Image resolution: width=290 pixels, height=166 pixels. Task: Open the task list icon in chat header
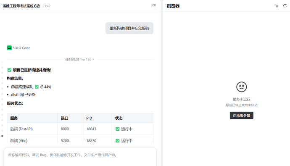(x=154, y=6)
